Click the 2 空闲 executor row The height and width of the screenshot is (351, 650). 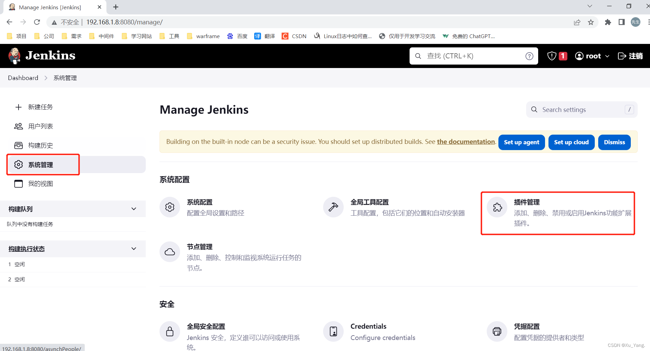[73, 279]
